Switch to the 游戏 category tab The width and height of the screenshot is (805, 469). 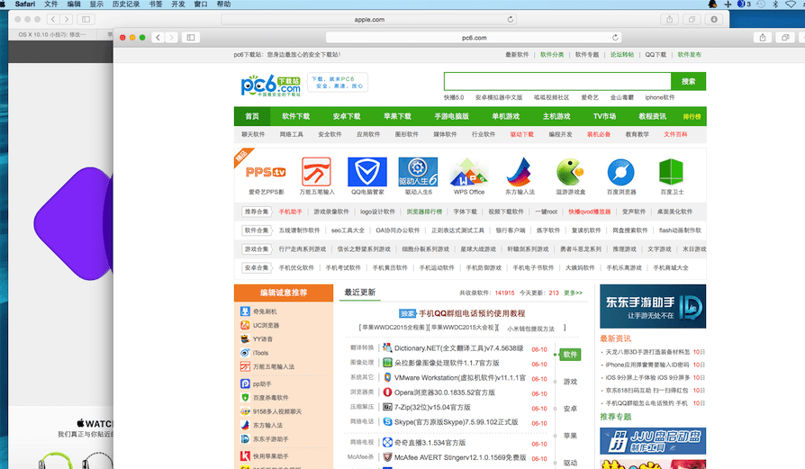570,382
